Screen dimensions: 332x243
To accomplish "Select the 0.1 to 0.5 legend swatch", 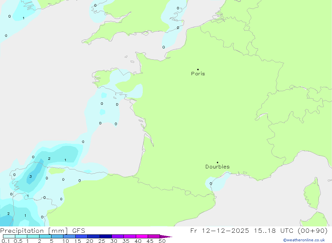I will [9, 236].
